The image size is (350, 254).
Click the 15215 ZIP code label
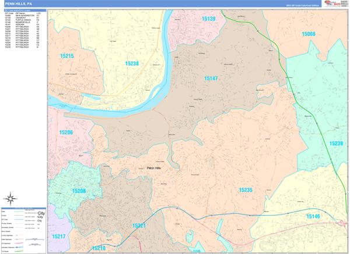[66, 56]
